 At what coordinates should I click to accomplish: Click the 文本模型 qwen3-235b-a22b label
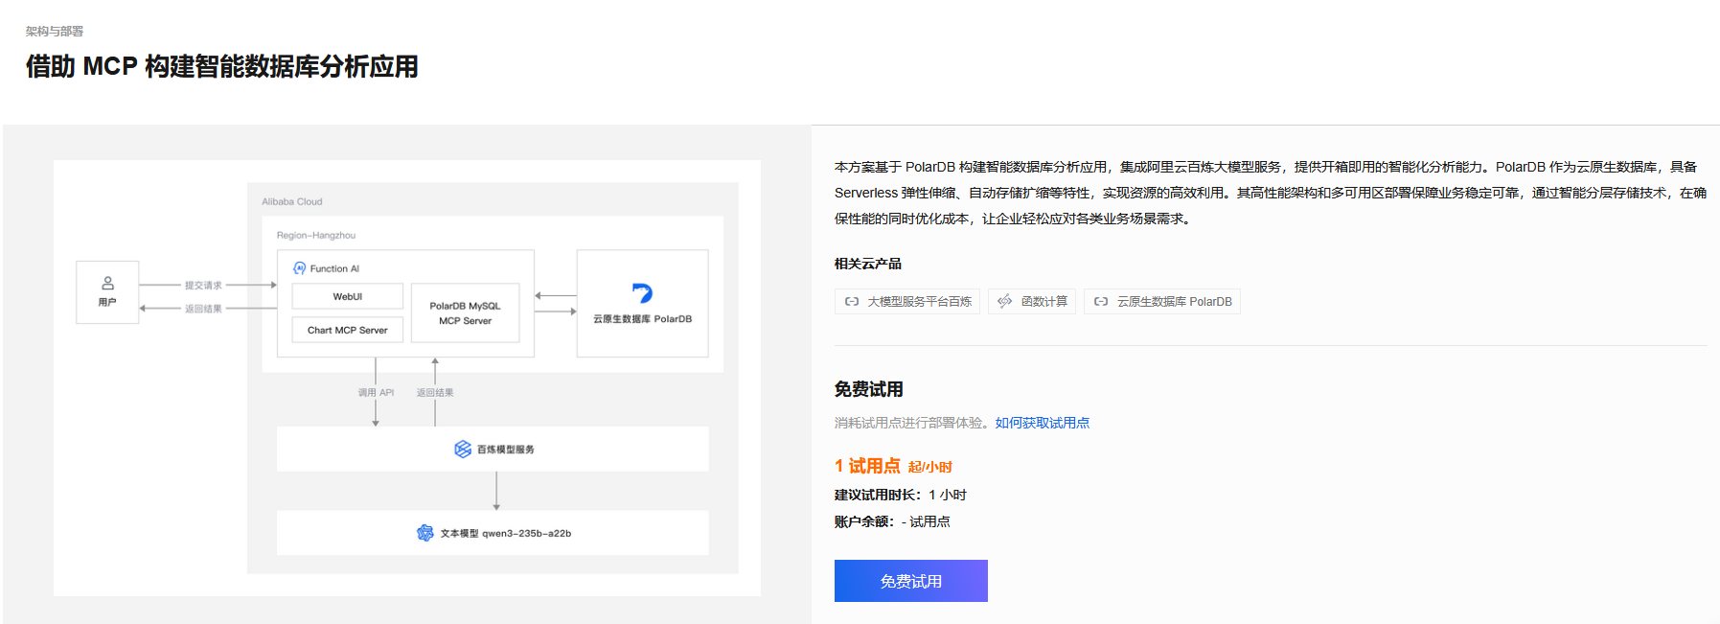click(506, 533)
